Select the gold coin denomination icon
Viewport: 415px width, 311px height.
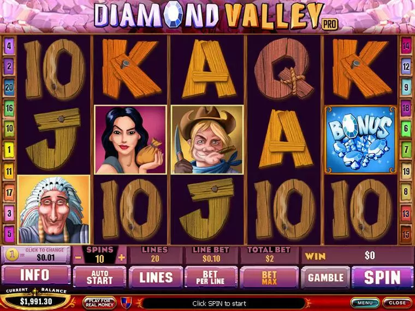coord(12,255)
